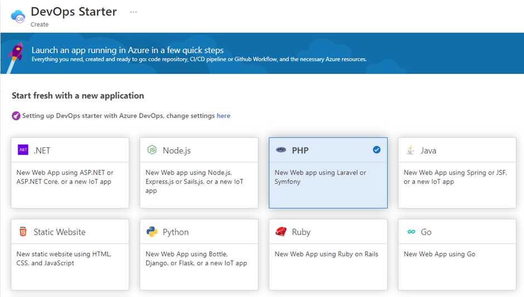Click the DevOps Starter cloud icon

[x=18, y=16]
